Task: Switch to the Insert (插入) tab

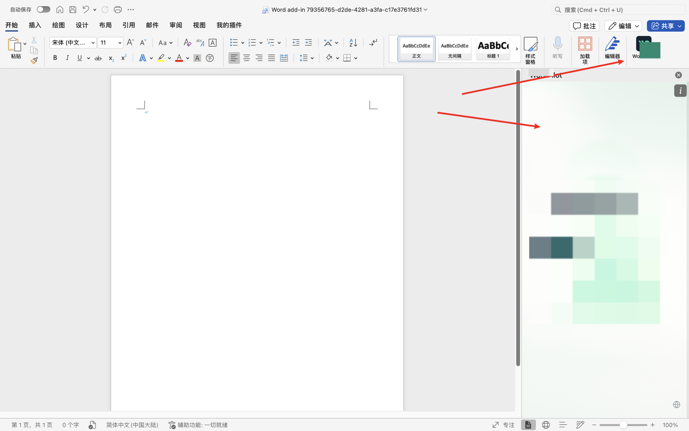Action: click(x=35, y=25)
